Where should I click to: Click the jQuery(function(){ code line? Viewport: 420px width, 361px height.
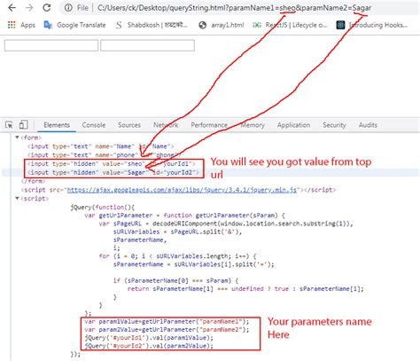(x=103, y=207)
